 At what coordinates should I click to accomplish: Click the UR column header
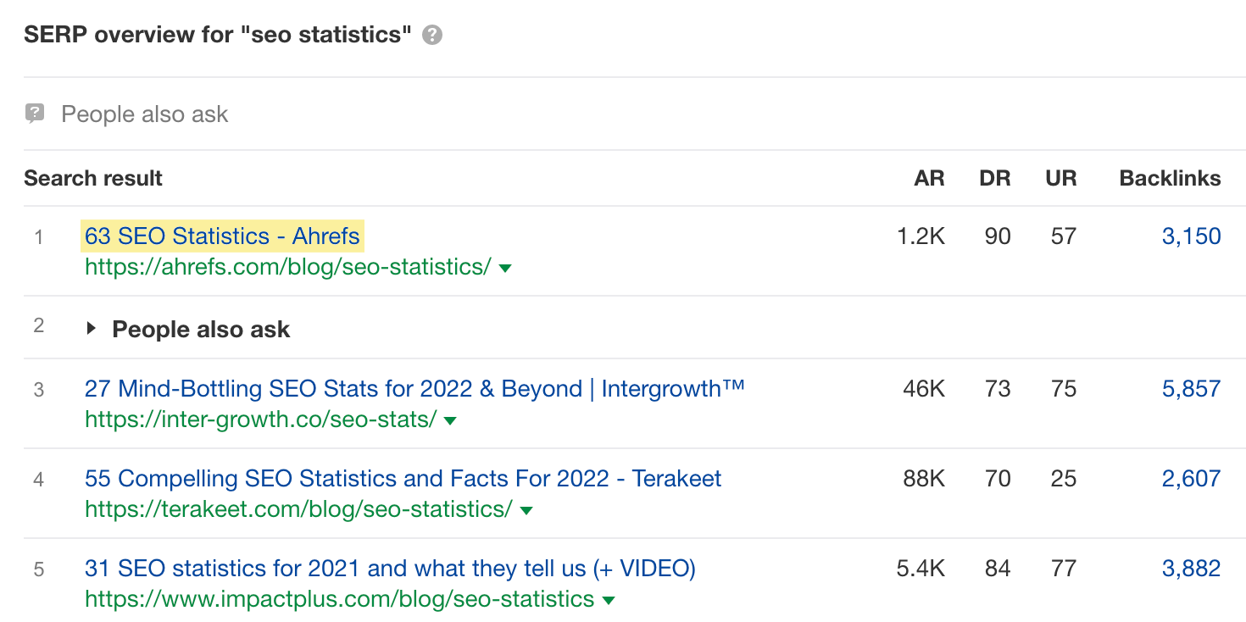[x=1061, y=178]
